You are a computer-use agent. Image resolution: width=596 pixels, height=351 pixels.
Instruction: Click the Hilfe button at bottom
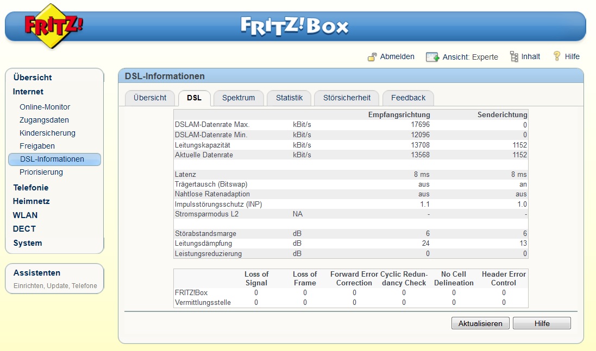(542, 323)
